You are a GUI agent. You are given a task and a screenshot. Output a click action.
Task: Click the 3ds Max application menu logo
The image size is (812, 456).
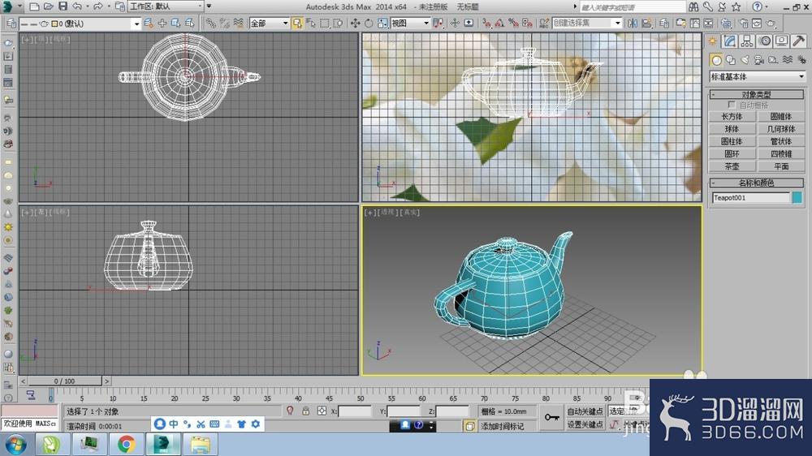7,6
